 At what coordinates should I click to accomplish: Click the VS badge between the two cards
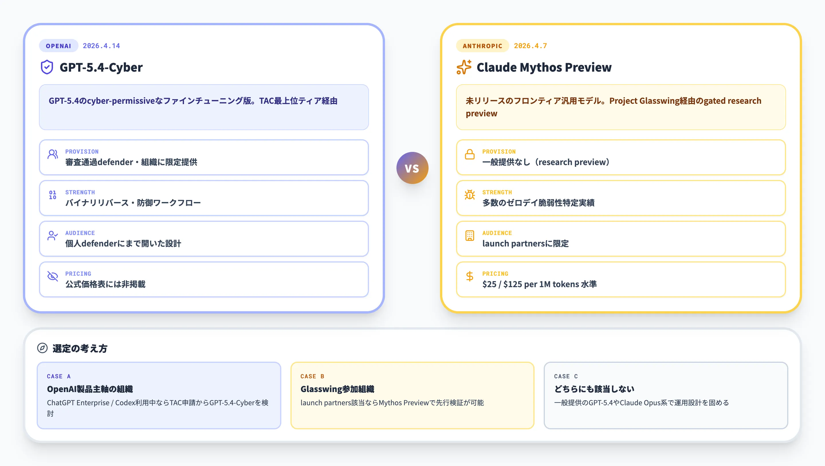[x=412, y=168]
